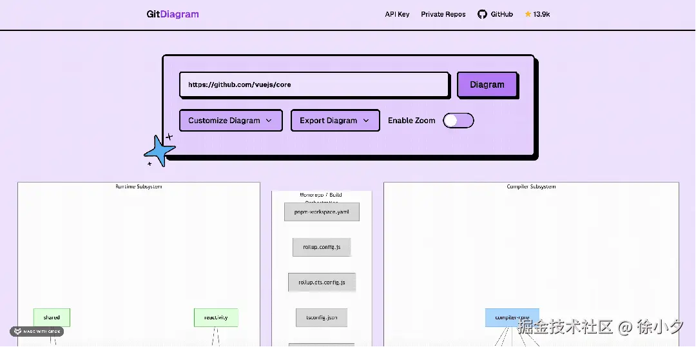Click the rollup.config.js node

click(322, 247)
